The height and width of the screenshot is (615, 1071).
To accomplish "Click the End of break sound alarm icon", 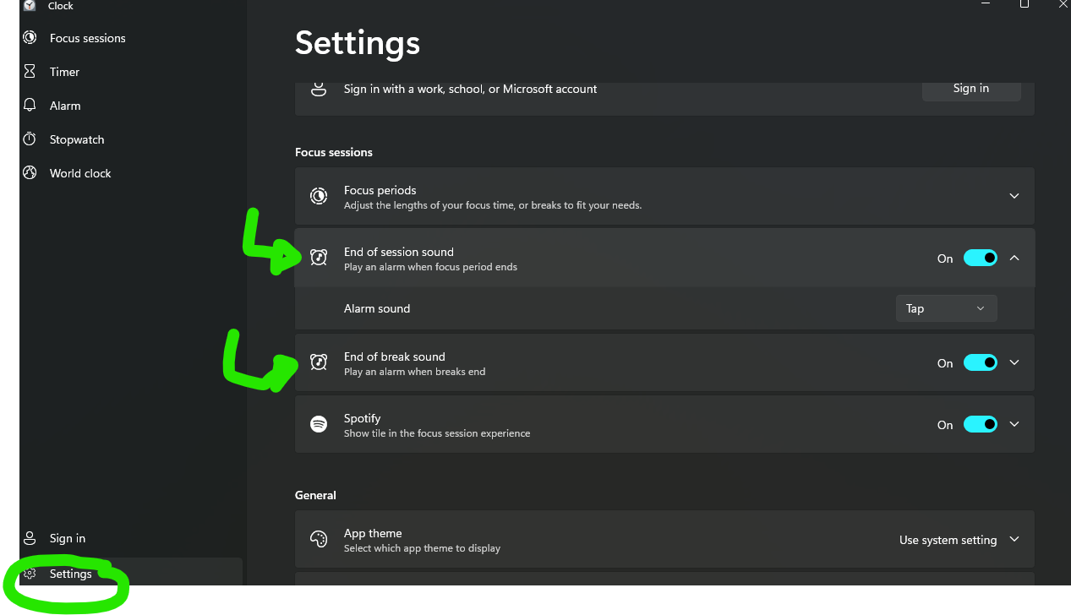I will pyautogui.click(x=319, y=362).
